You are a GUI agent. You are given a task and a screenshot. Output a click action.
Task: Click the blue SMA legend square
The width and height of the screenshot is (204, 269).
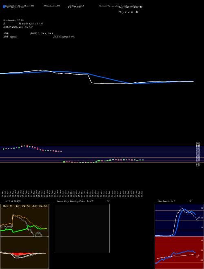[4, 7]
